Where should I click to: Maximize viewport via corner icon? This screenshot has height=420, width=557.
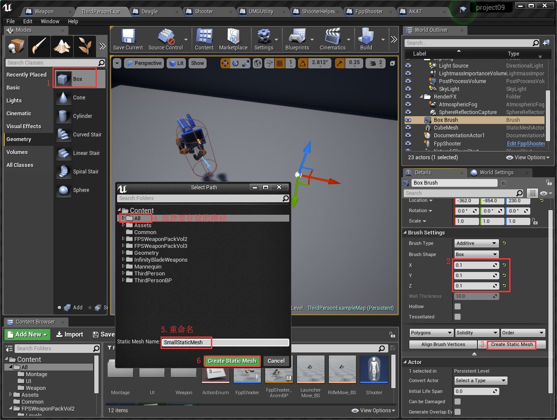pyautogui.click(x=392, y=63)
